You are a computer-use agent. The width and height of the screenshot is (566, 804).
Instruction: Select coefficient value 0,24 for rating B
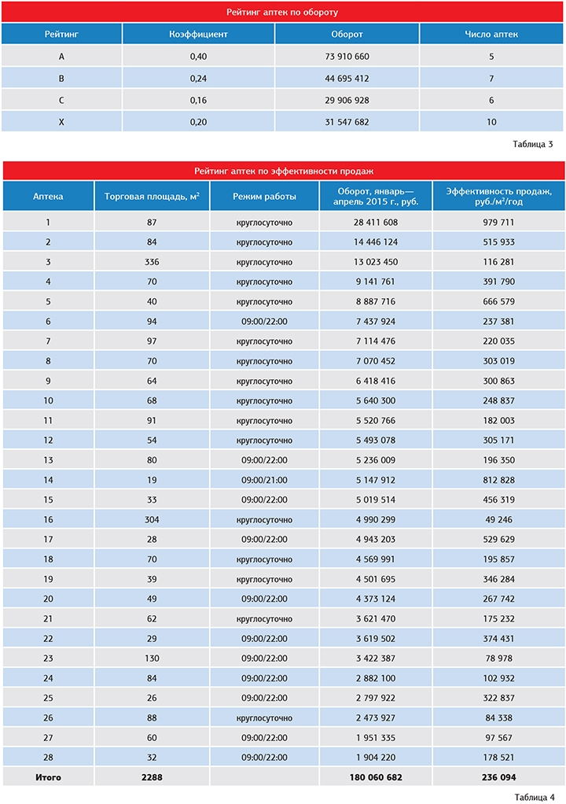198,79
